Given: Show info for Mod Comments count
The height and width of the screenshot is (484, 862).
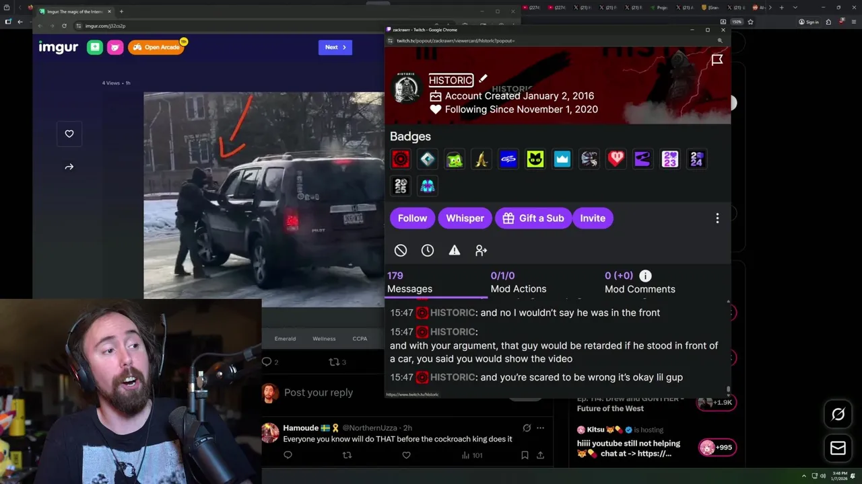Looking at the screenshot, I should click(645, 276).
